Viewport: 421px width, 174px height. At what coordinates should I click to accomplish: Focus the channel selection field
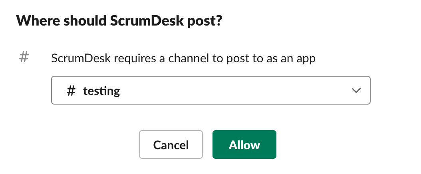click(x=211, y=90)
